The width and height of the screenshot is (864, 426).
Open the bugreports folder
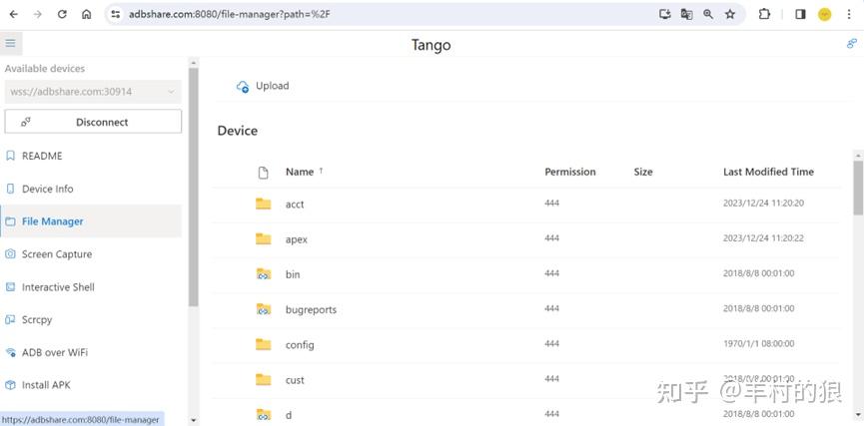[311, 309]
